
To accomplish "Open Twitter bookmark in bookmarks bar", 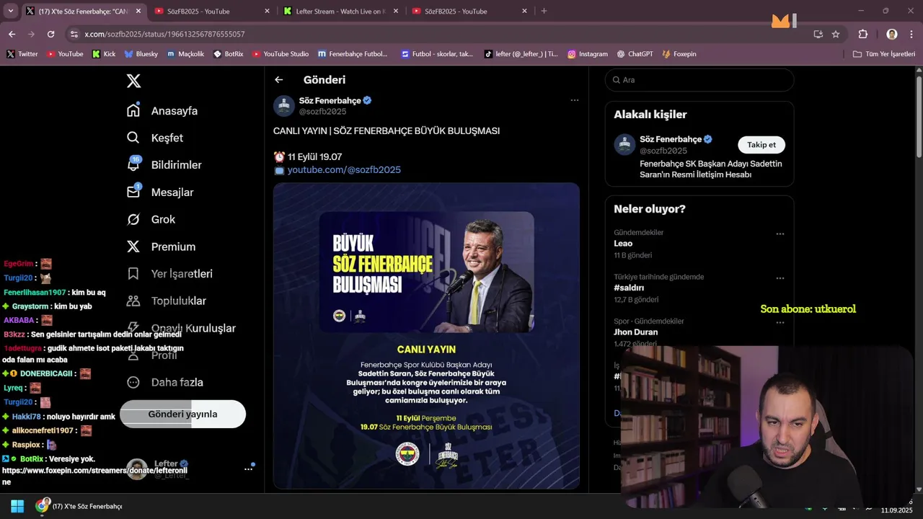I will (x=22, y=54).
